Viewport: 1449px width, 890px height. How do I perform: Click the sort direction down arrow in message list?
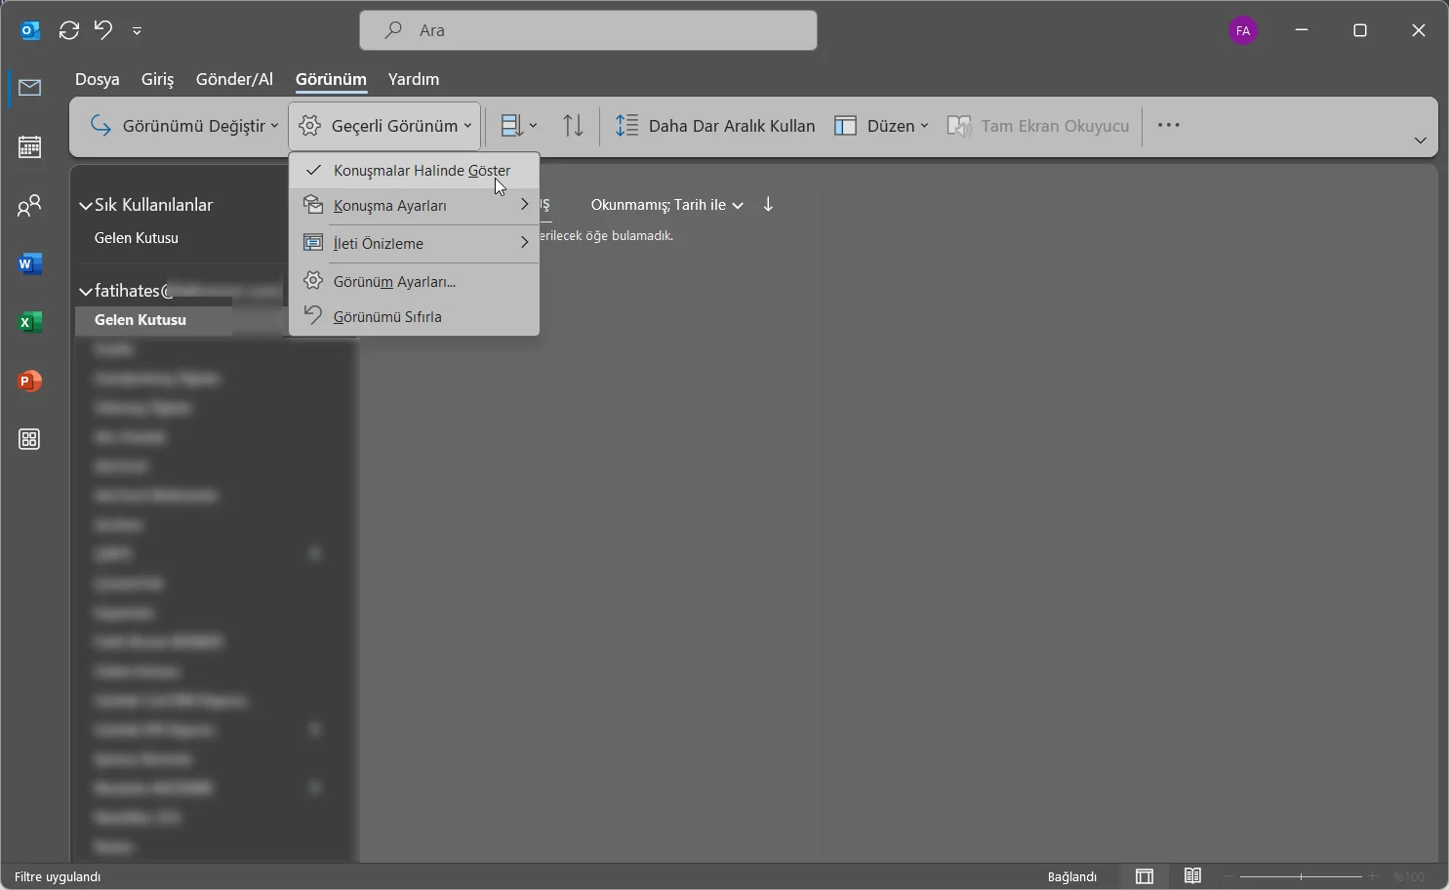[x=769, y=205]
